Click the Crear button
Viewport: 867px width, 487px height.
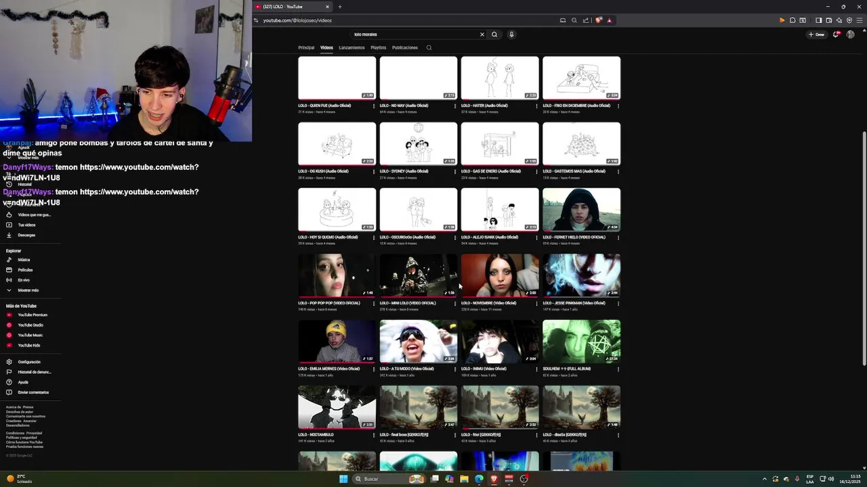pyautogui.click(x=816, y=34)
